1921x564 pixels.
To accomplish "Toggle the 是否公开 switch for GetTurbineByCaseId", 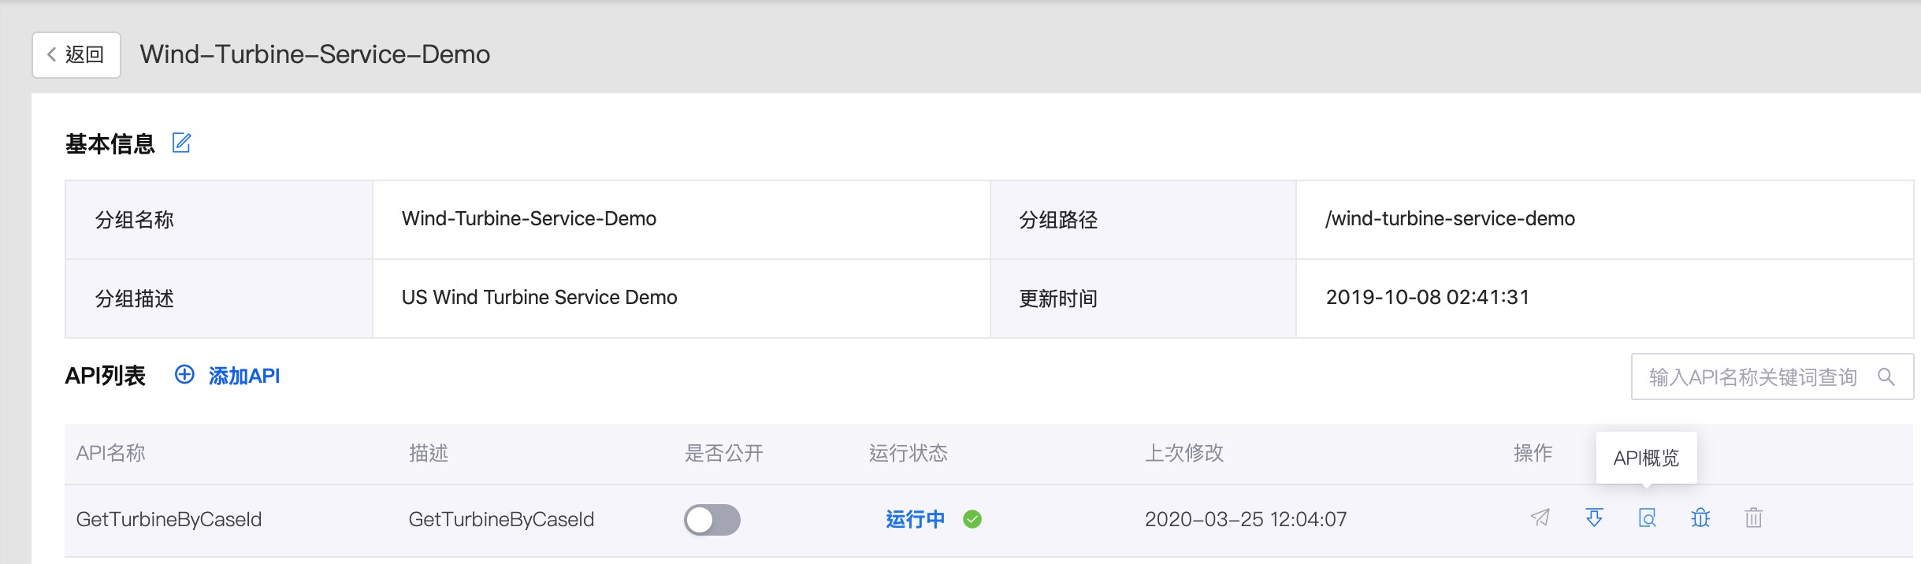I will point(712,519).
